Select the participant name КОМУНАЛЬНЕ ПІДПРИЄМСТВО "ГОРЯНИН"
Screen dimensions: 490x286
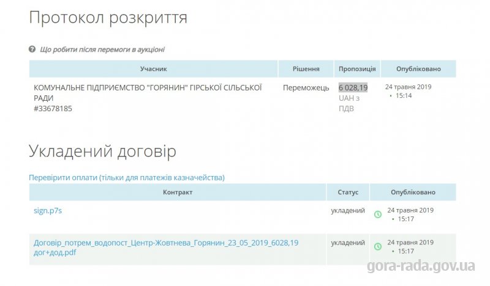(x=148, y=93)
